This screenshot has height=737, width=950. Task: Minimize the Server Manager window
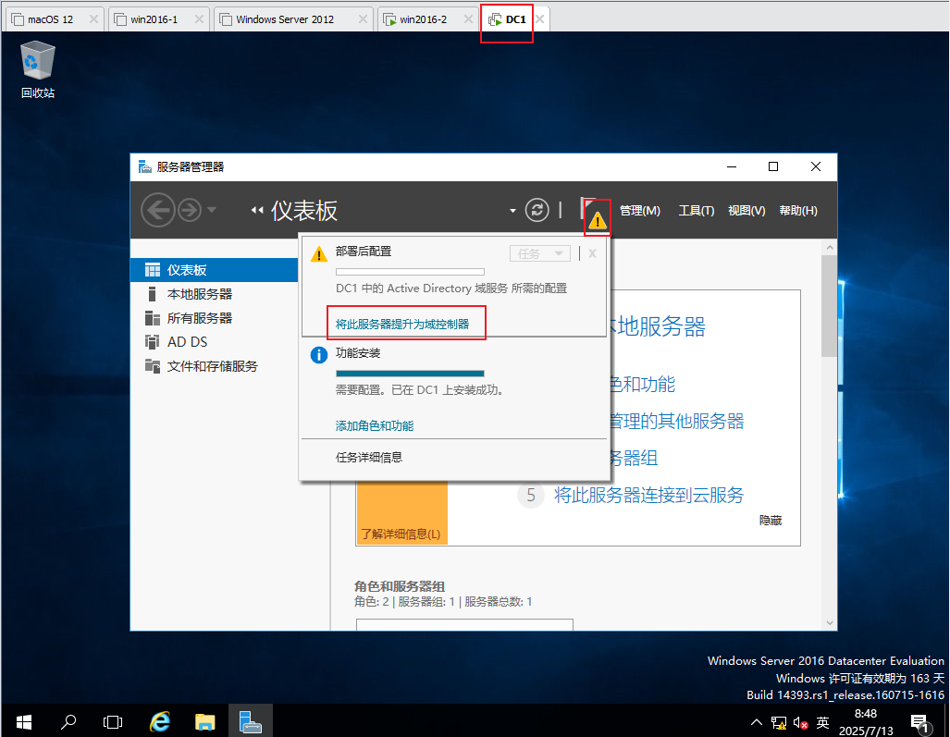(732, 166)
